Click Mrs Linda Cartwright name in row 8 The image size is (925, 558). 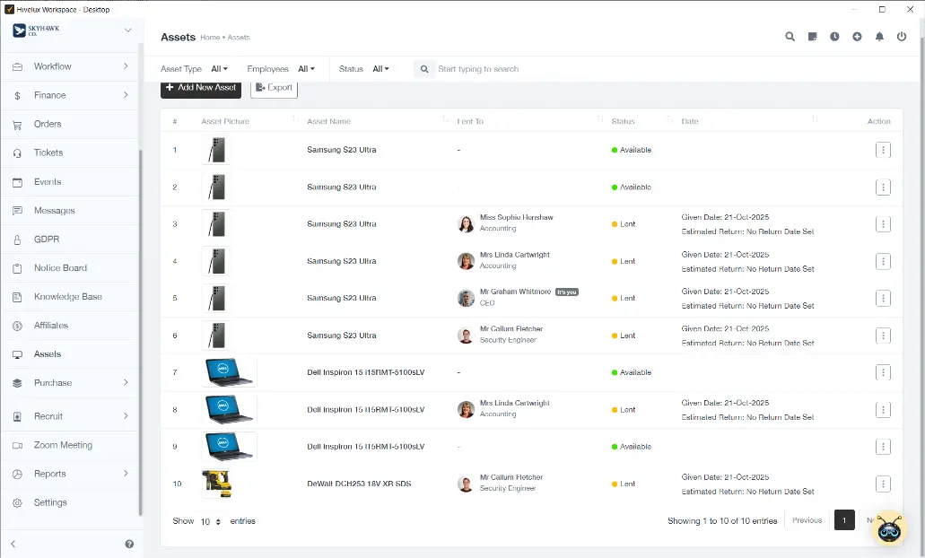point(514,403)
